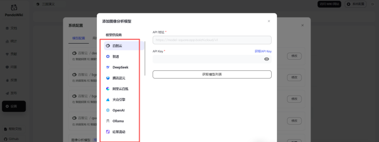Select the 阿里云百炼 provider

pyautogui.click(x=124, y=89)
